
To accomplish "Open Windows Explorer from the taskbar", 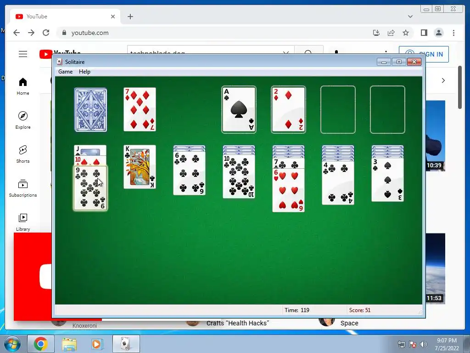I will 69,344.
